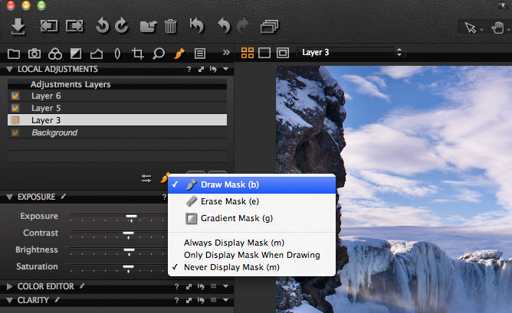Viewport: 512px width, 313px height.
Task: Select the Layer 6 row
Action: pos(117,96)
